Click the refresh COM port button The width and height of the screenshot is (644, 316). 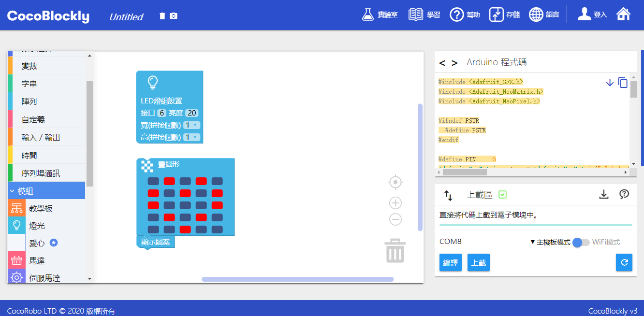pyautogui.click(x=624, y=262)
